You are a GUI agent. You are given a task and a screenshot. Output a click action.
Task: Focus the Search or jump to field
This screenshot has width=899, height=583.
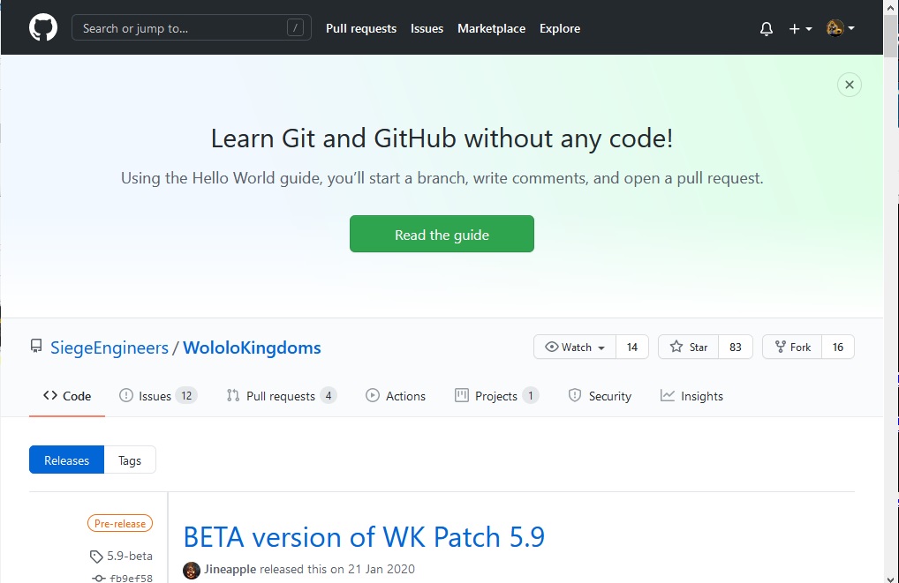point(192,27)
